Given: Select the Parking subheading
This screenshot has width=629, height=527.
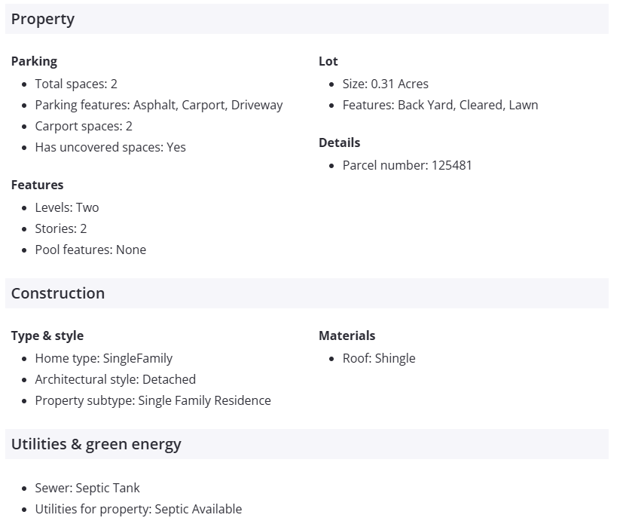Looking at the screenshot, I should (x=34, y=61).
